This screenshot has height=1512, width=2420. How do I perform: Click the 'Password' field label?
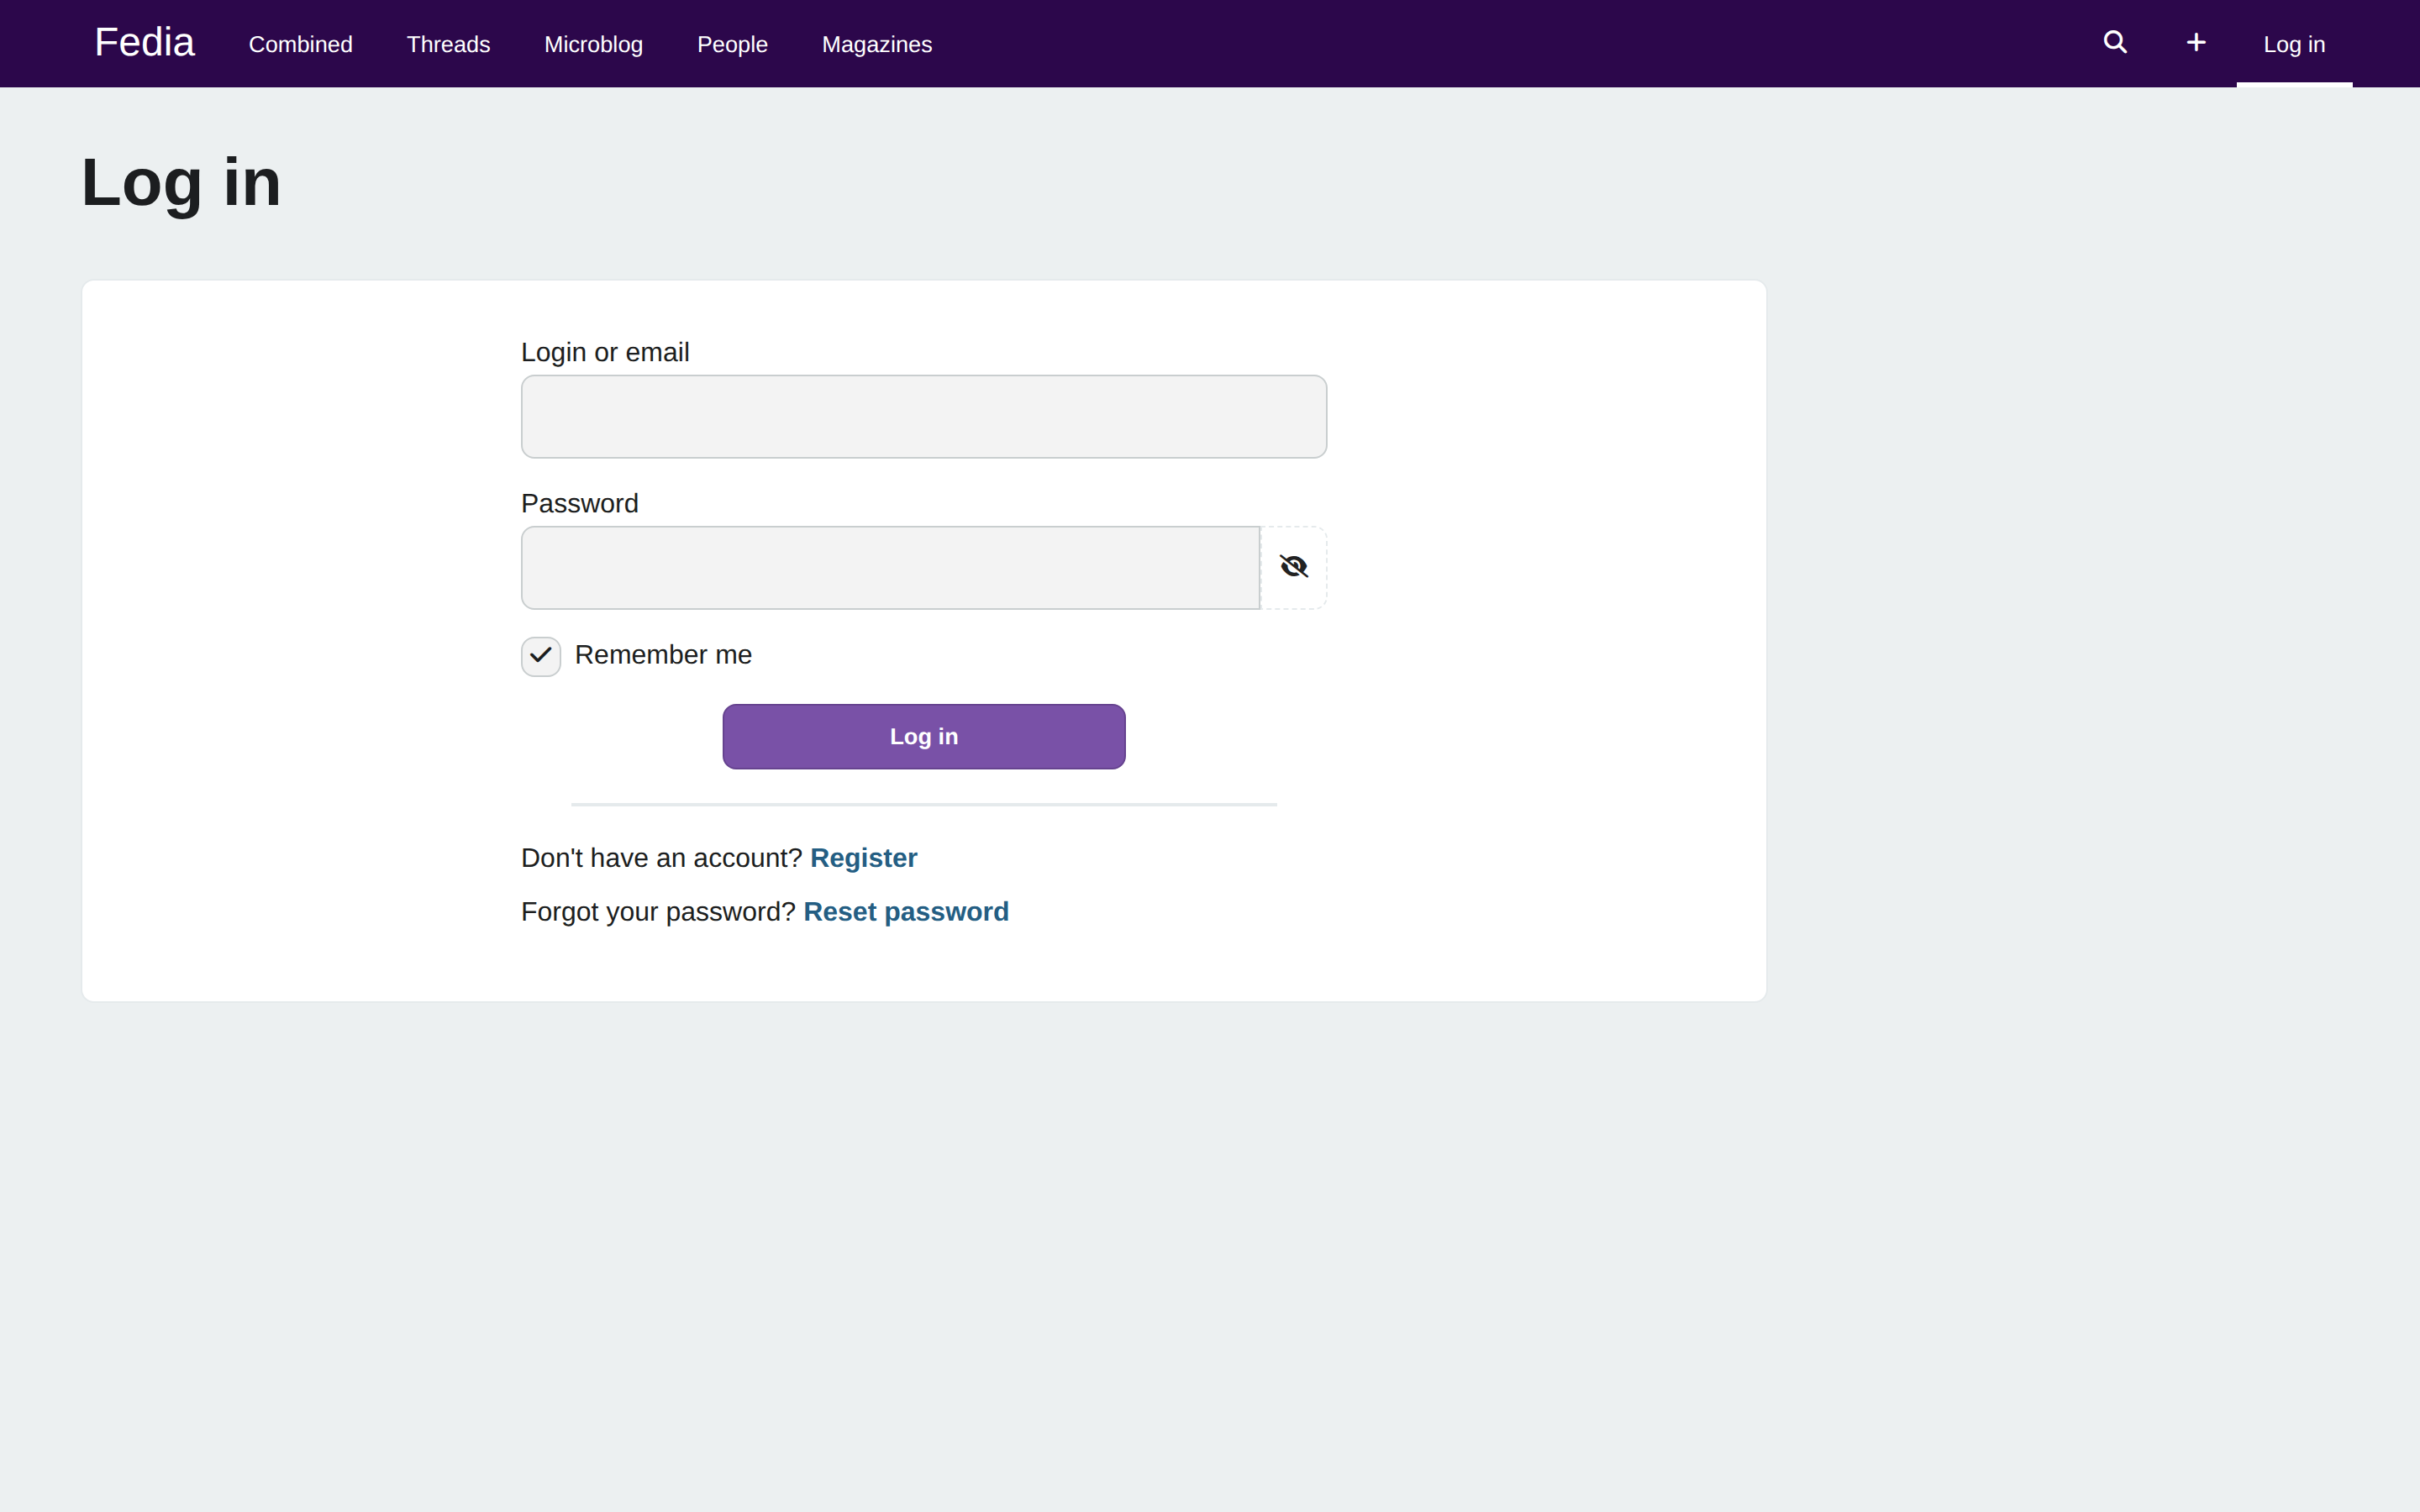point(579,503)
